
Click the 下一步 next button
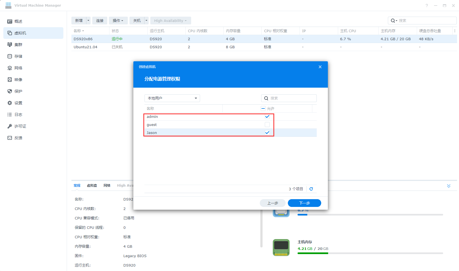pos(304,203)
